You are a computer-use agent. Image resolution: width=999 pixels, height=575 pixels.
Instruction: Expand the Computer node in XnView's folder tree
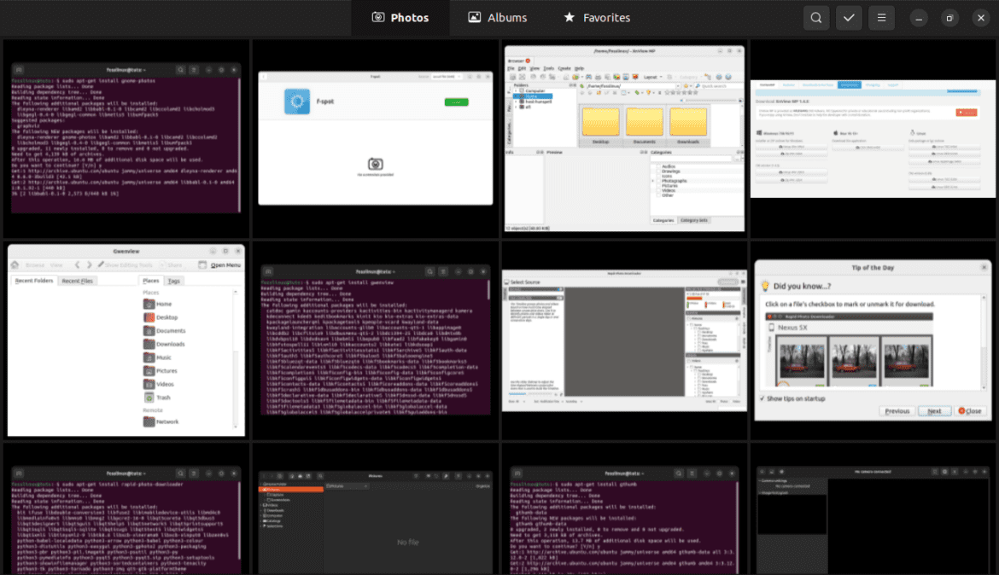point(517,90)
